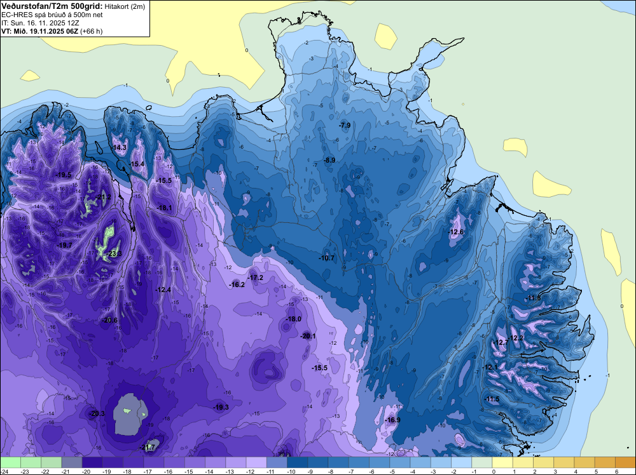This screenshot has width=636, height=475.
Task: Click the -16.2 temperature value
Action: click(237, 284)
